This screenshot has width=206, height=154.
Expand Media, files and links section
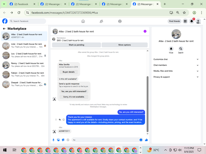tap(176, 71)
